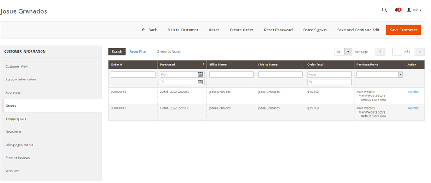The width and height of the screenshot is (431, 183).
Task: Click the date 19 feb. 2022 05:05:30
Action: click(175, 108)
